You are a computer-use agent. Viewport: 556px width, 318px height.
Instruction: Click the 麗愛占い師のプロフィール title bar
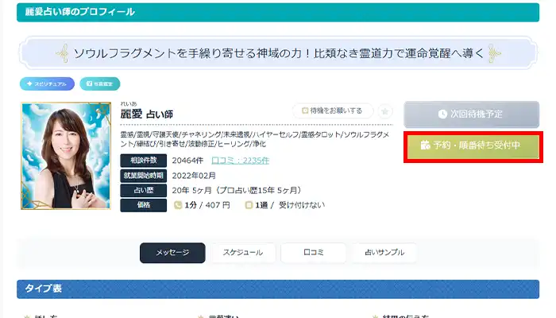click(278, 13)
